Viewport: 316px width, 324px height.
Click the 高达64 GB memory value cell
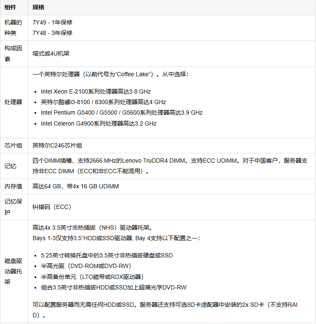tap(76, 186)
